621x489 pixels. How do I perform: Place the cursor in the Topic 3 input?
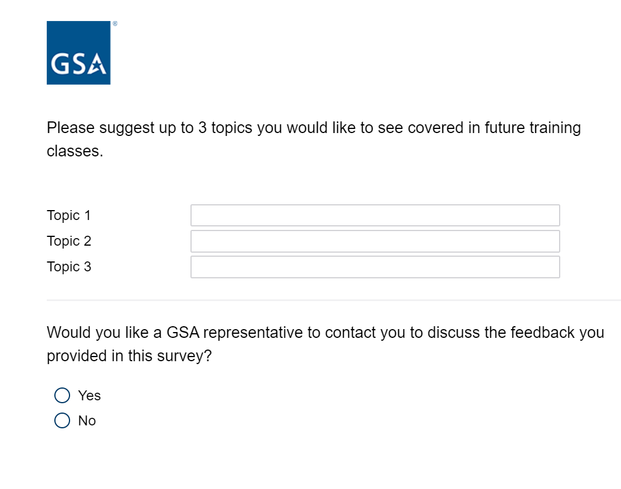click(374, 267)
